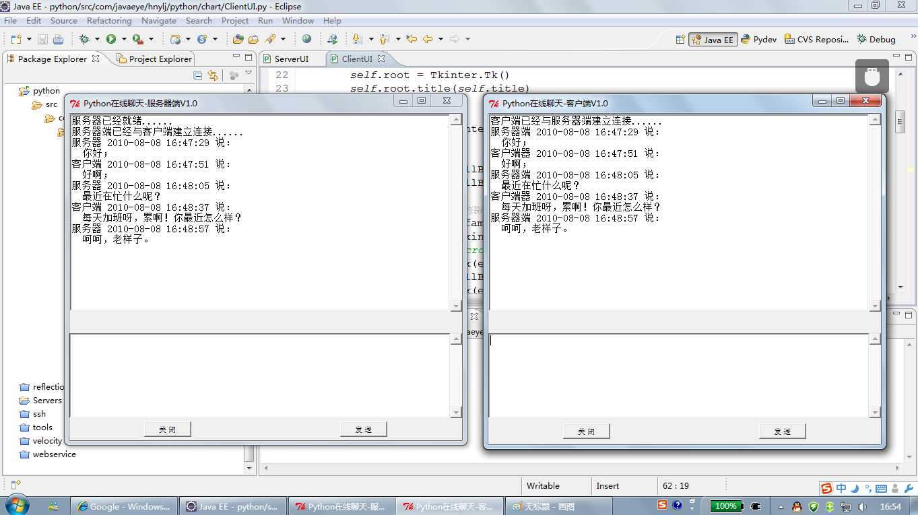Collapse All in Package Explorer

coord(197,75)
